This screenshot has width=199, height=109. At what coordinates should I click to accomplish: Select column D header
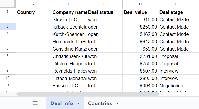pyautogui.click(x=140, y=4)
